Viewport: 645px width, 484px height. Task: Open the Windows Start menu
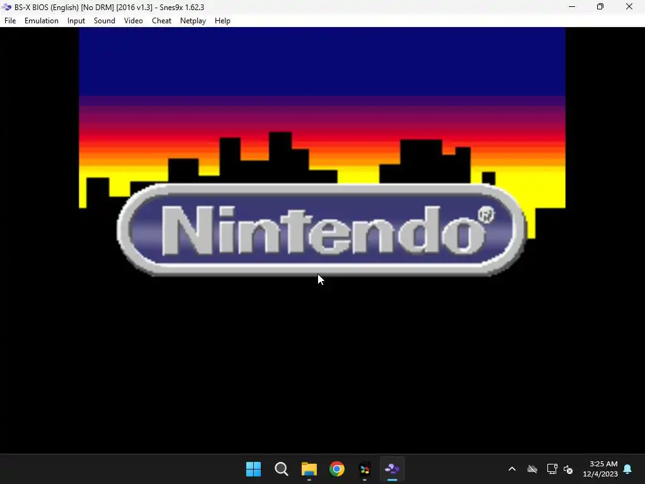(x=253, y=469)
